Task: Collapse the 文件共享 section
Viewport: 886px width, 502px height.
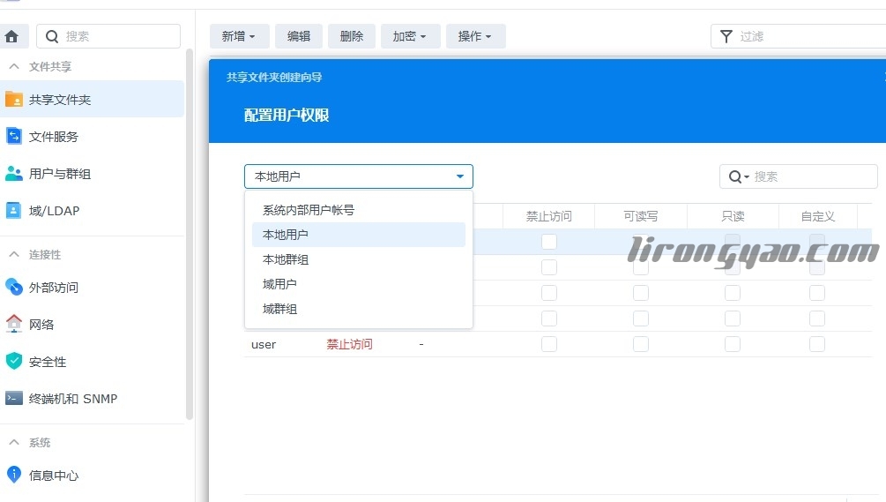Action: (14, 67)
